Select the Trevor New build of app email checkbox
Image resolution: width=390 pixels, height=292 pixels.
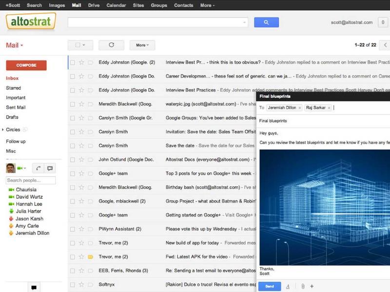(x=72, y=243)
